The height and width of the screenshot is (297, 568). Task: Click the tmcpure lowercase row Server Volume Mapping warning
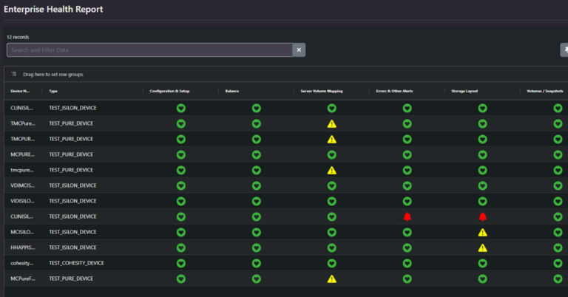(x=332, y=170)
